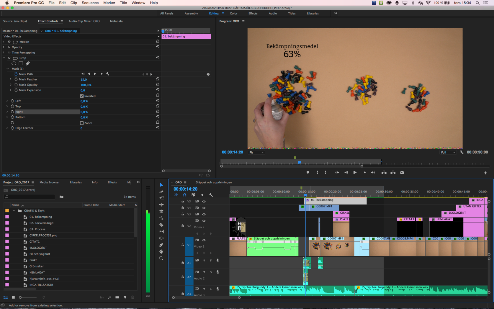Open the Program monitor settings wrench

pos(461,152)
